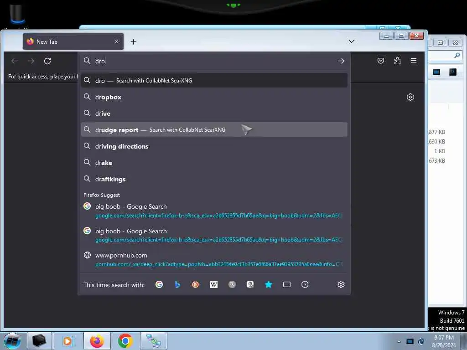Search with Google one-off icon
467x350 pixels.
pos(159,284)
